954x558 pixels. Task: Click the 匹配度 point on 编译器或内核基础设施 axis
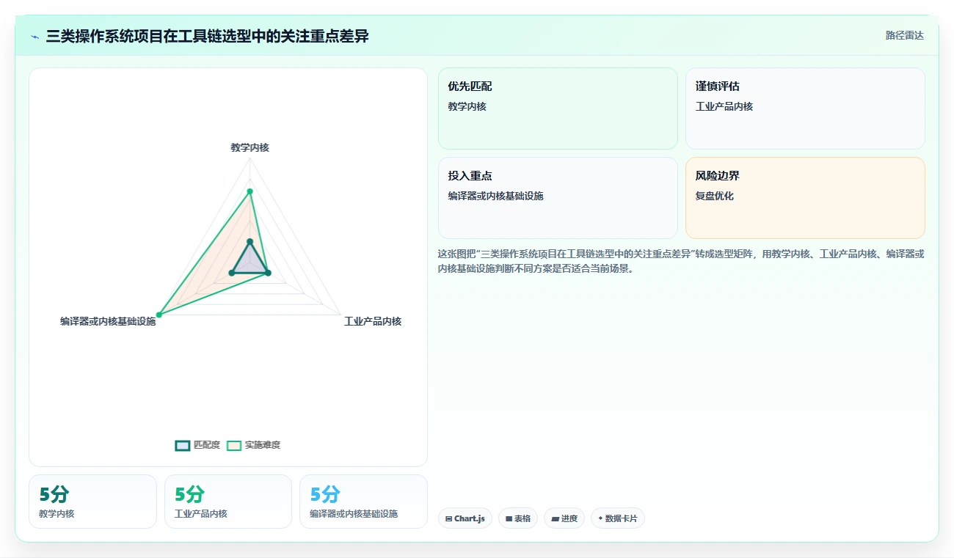pos(232,273)
